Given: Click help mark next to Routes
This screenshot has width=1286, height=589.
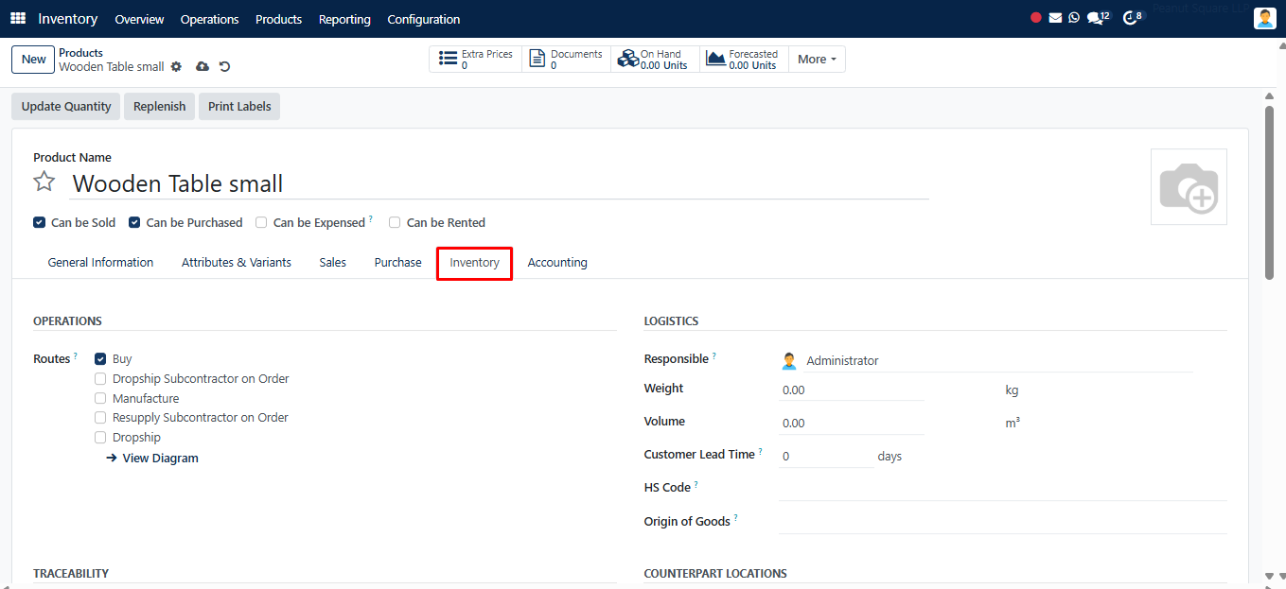Looking at the screenshot, I should tap(76, 356).
